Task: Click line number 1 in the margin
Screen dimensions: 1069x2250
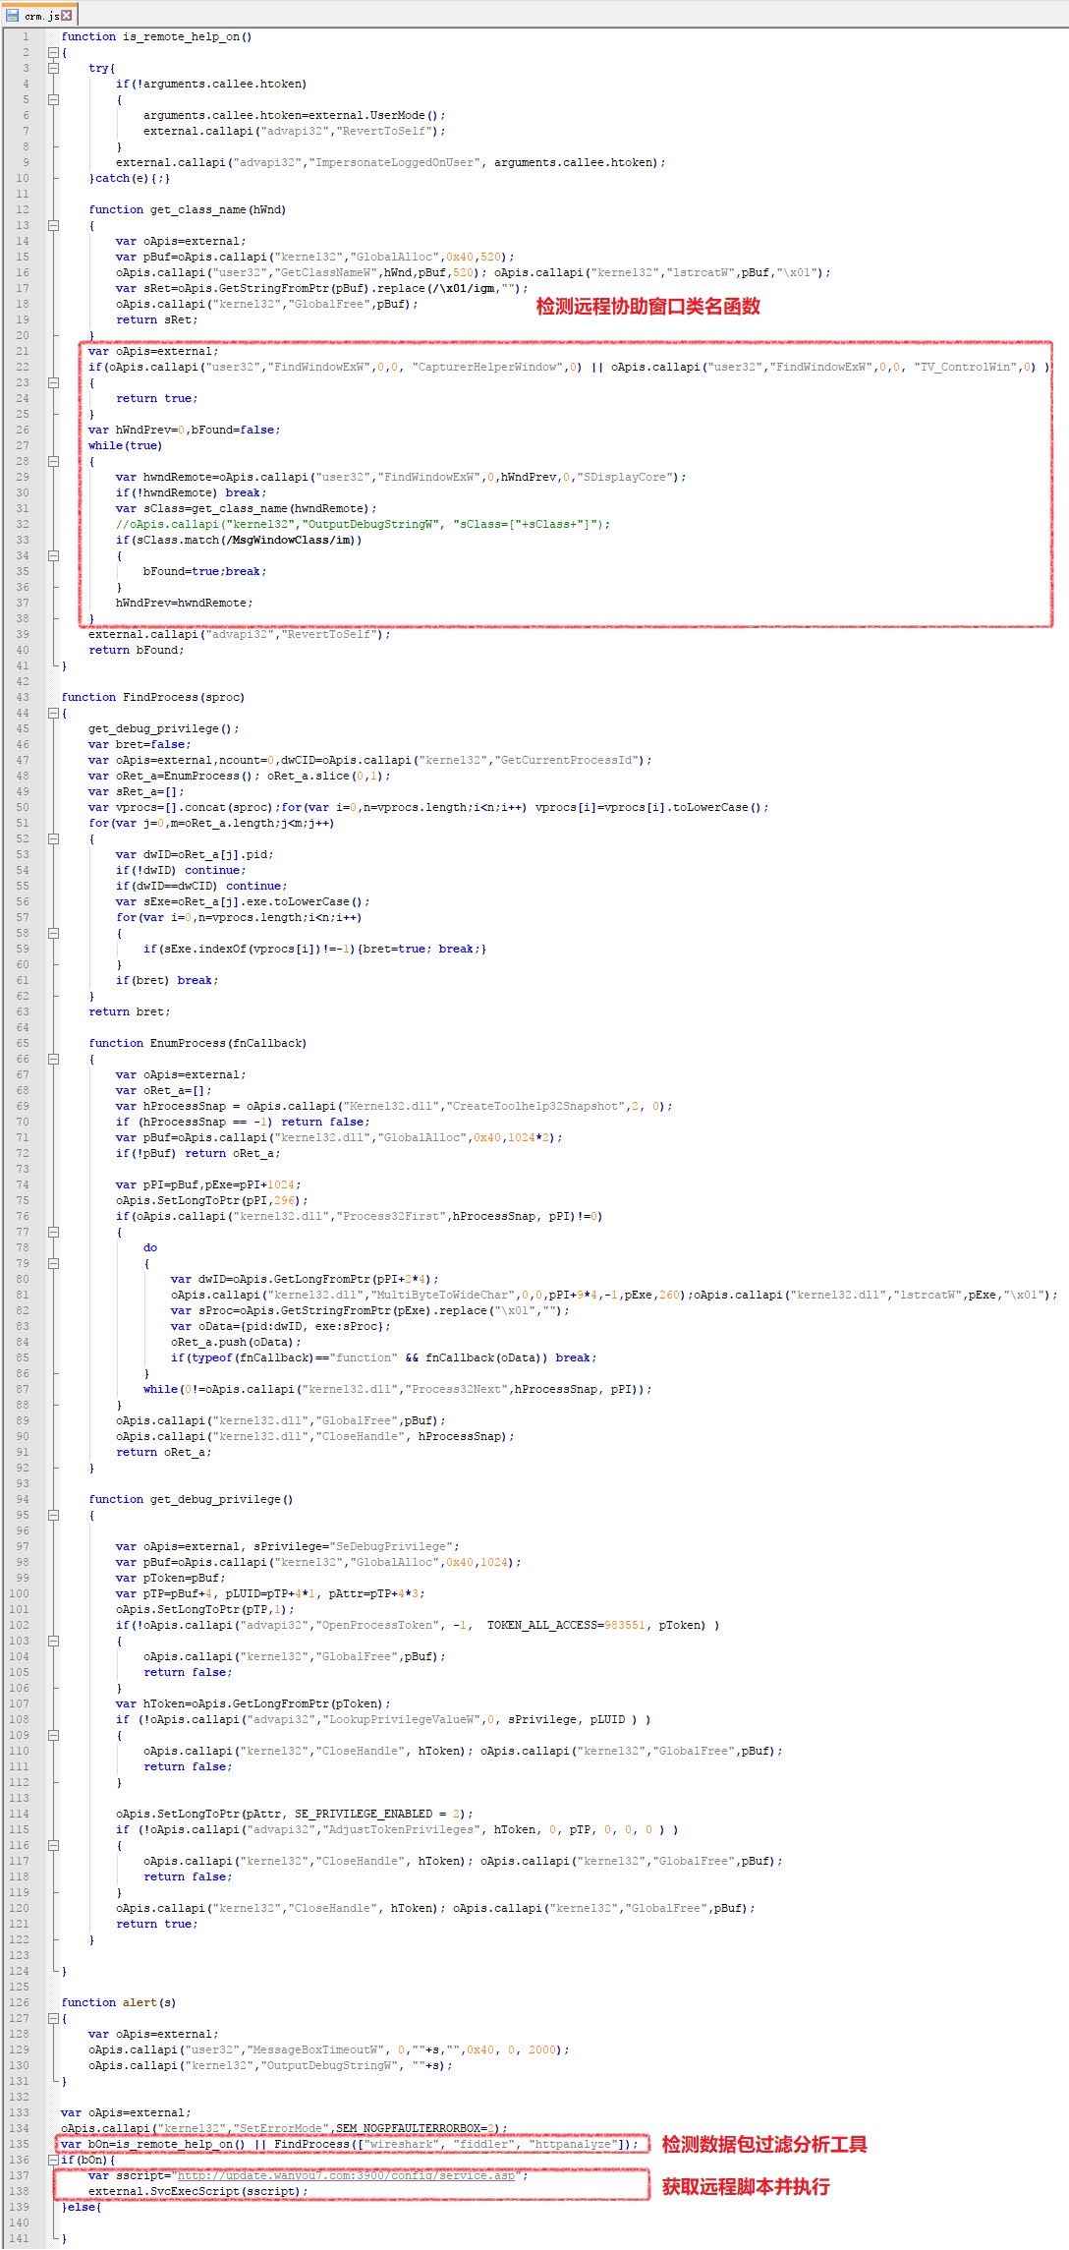Action: pos(26,36)
